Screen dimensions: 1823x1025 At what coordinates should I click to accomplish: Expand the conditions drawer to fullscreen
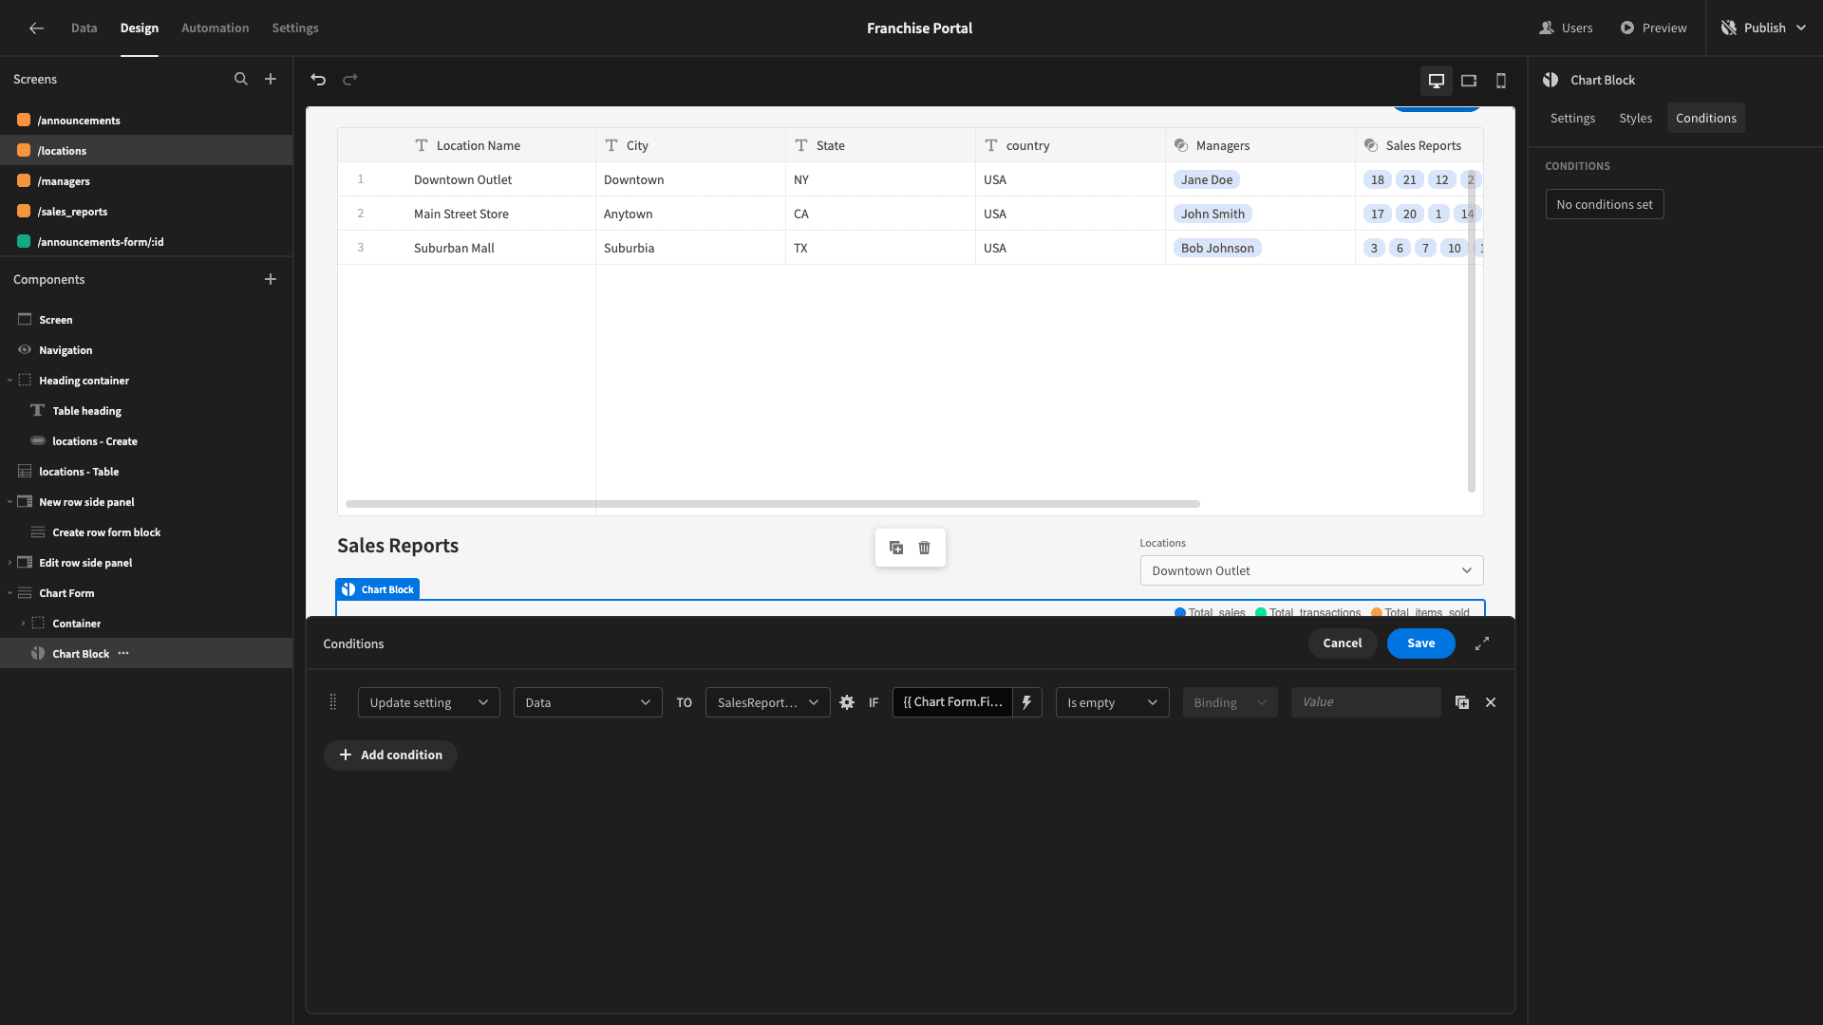coord(1482,643)
